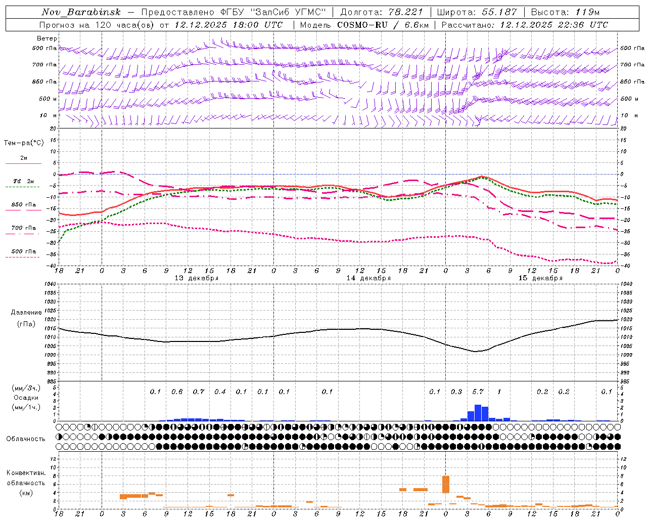Viewport: 647px width, 518px height.
Task: Click the 13 декабря date label
Action: (197, 278)
